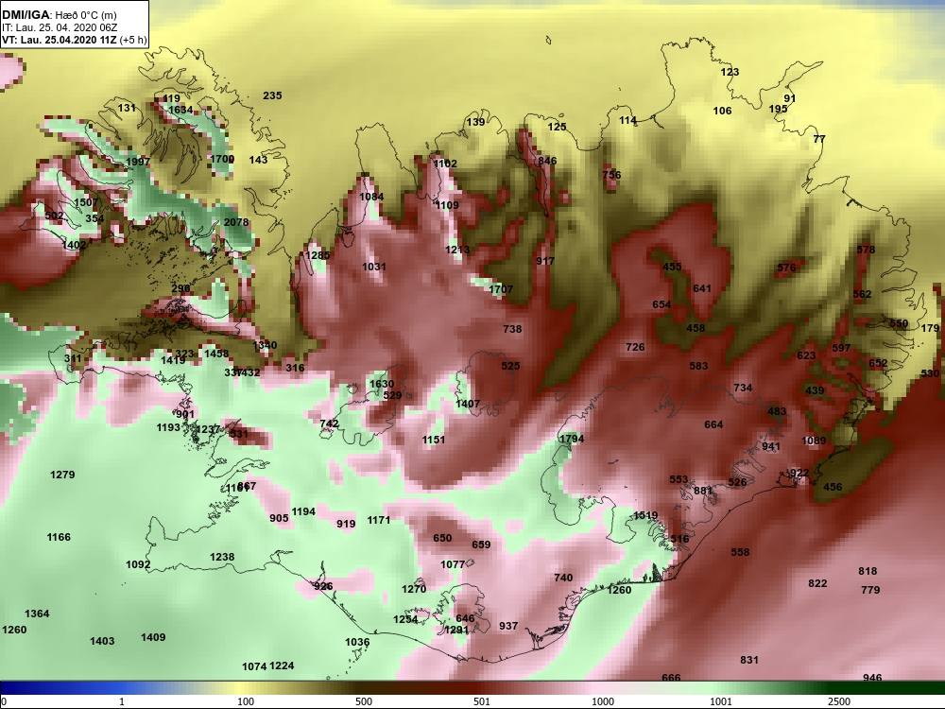Select the 'VT: Lau. 25.04.2020 11Z (+5 h)' line
This screenshot has height=709, width=945.
tap(74, 41)
